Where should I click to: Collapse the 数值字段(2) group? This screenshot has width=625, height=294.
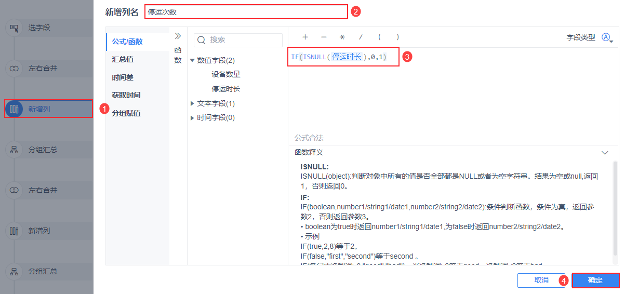tap(192, 60)
